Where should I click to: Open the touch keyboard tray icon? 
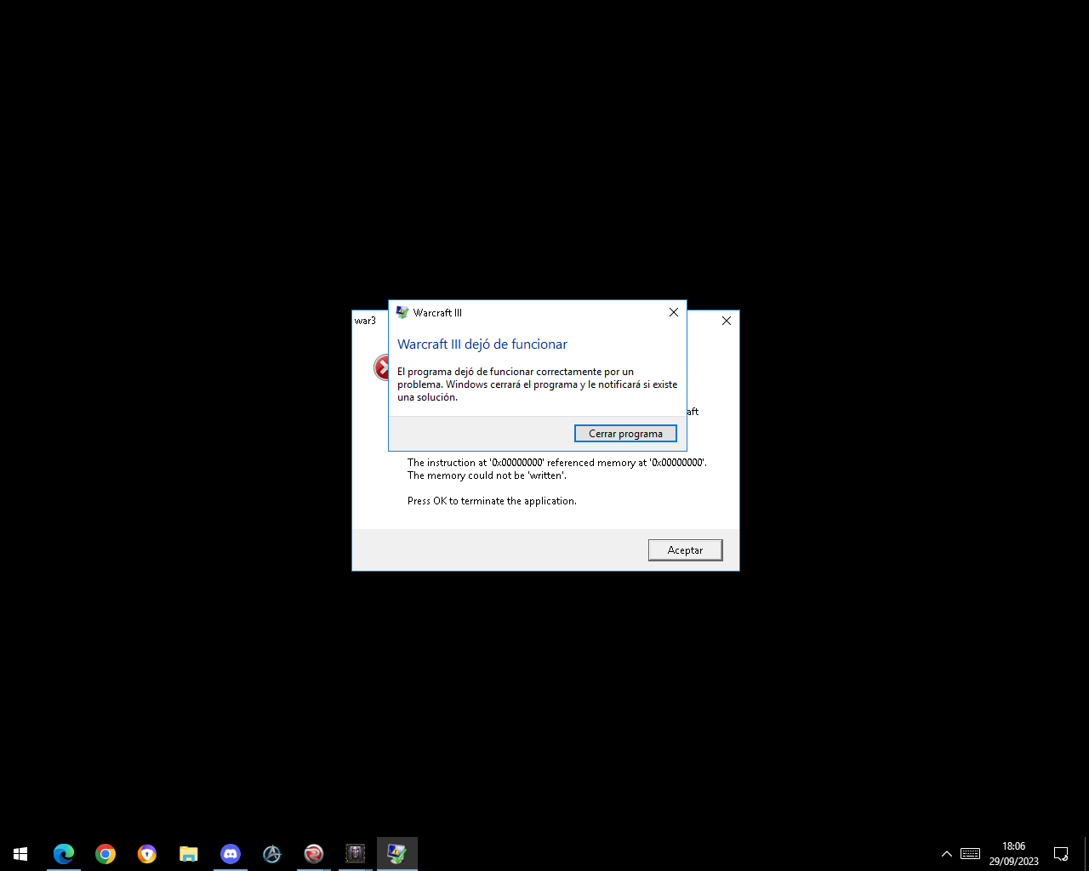(970, 853)
